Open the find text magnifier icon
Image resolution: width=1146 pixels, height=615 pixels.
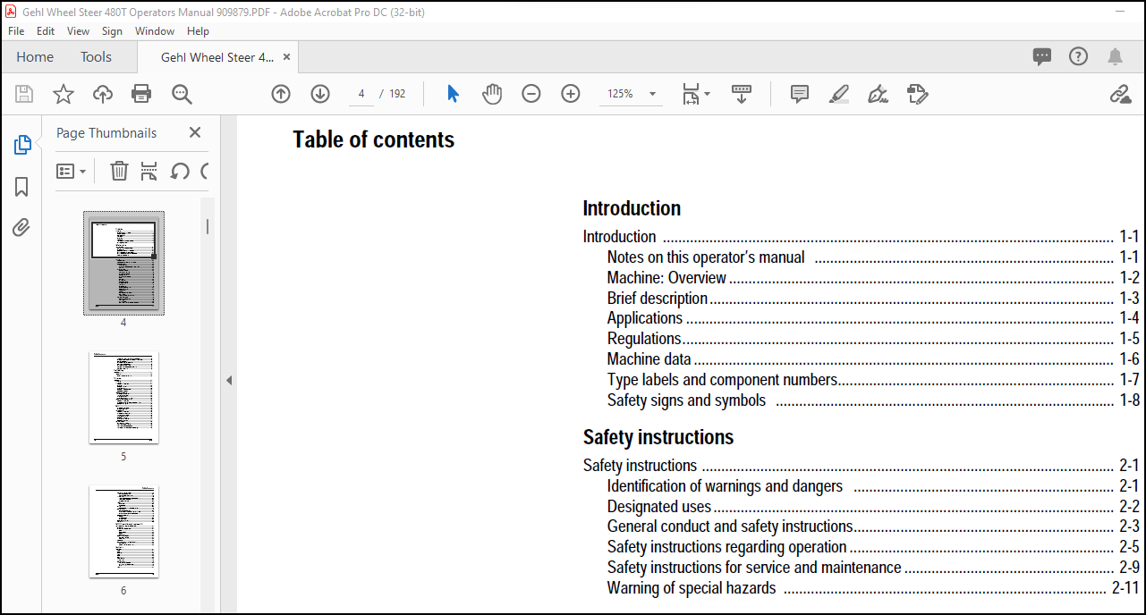[x=182, y=94]
